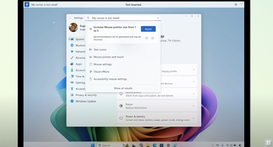Open voice access help question mark

click(241, 4)
